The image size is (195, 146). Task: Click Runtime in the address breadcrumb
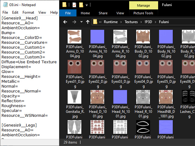coord(111,22)
